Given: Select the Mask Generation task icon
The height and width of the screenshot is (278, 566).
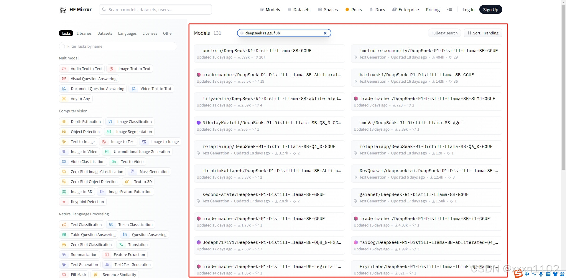Looking at the screenshot, I should click(133, 172).
